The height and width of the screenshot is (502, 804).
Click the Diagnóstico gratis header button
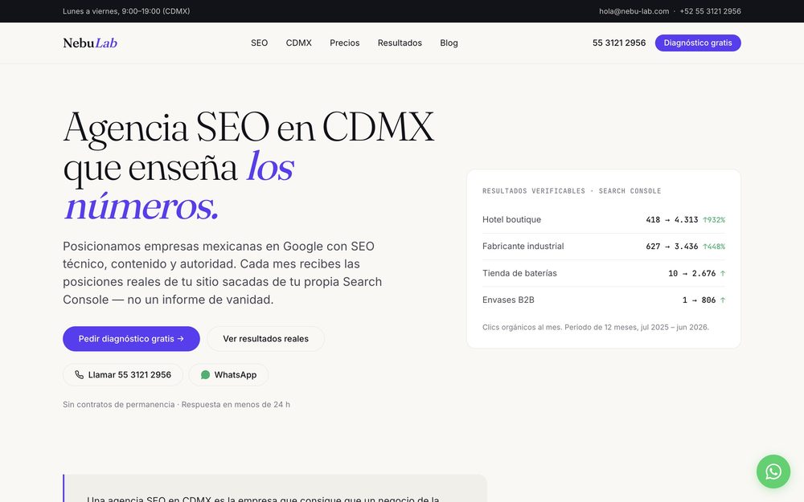coord(698,43)
